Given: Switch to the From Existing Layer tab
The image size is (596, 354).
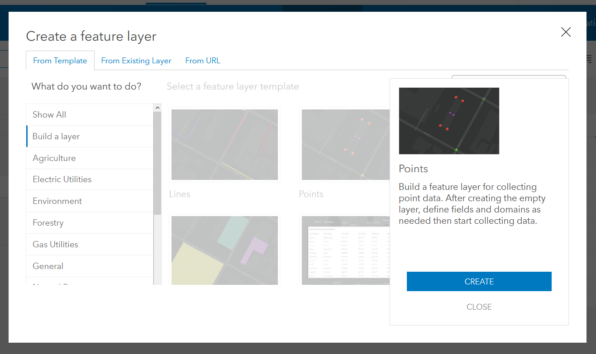Looking at the screenshot, I should [136, 60].
